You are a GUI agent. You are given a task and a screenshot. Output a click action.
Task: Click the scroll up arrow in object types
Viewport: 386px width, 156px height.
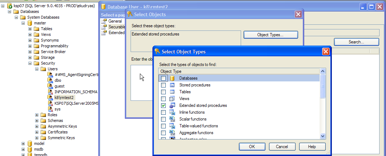point(323,71)
